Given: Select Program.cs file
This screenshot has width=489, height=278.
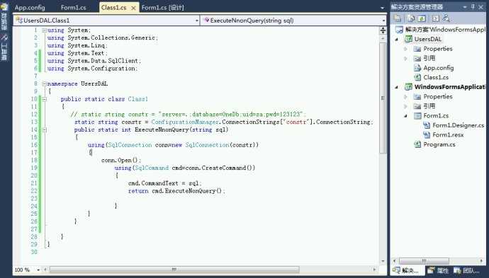Looking at the screenshot, I should tap(439, 144).
